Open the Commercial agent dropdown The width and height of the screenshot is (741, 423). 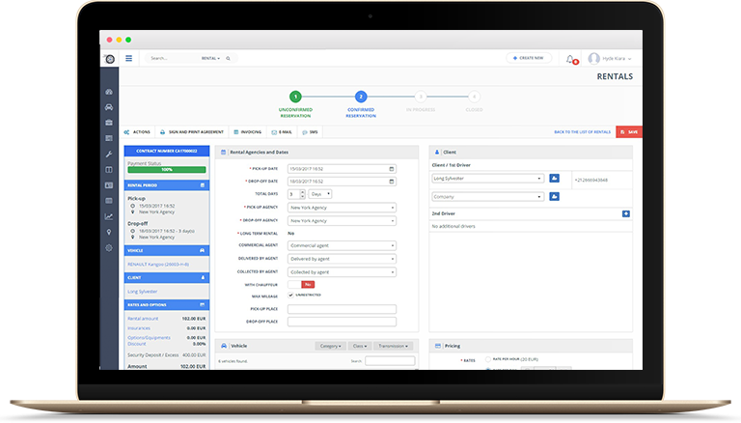tap(342, 245)
